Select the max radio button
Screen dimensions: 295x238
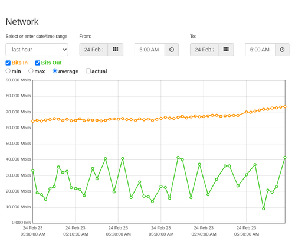pos(31,71)
